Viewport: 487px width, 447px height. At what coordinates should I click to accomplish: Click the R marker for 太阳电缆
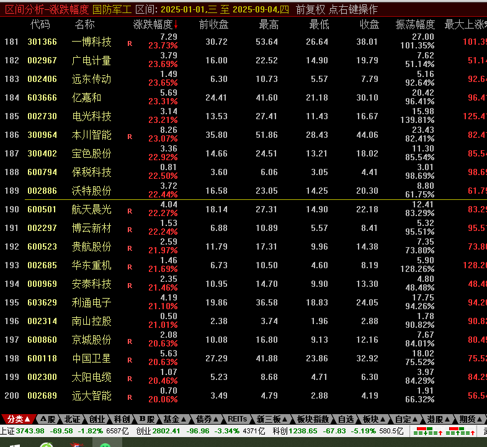(130, 379)
